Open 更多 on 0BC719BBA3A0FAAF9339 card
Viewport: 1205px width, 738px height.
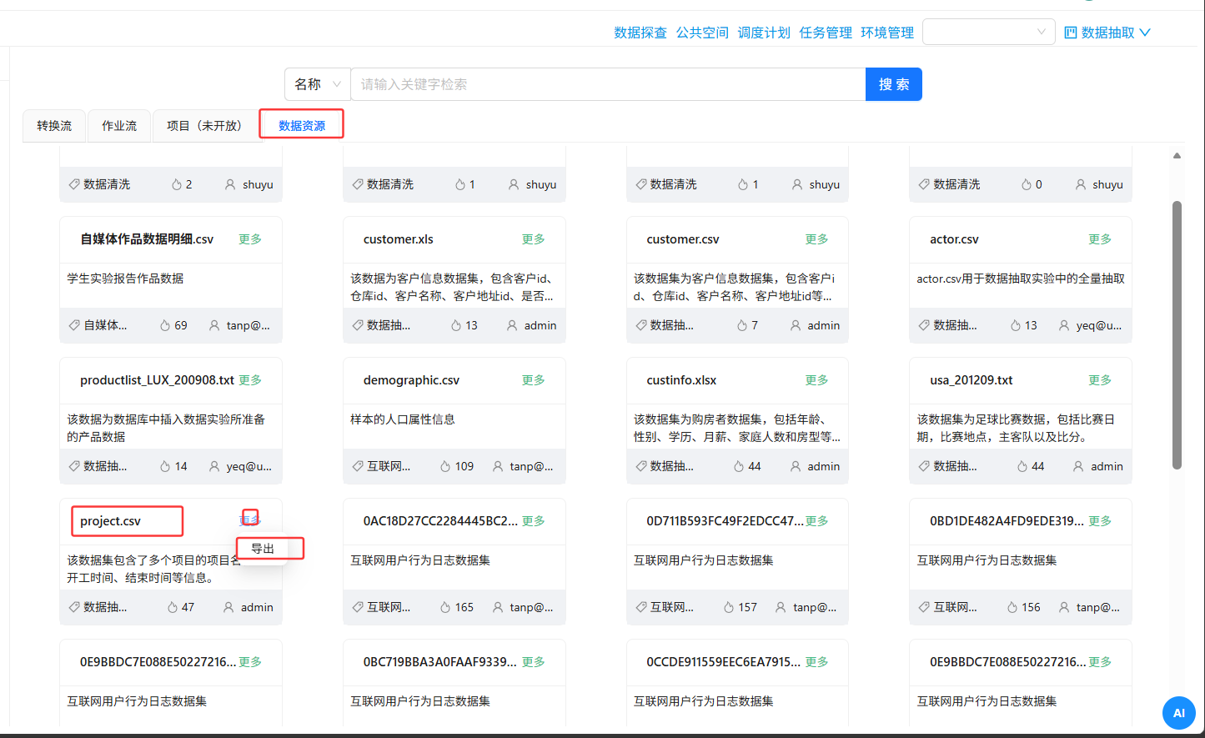click(x=534, y=662)
